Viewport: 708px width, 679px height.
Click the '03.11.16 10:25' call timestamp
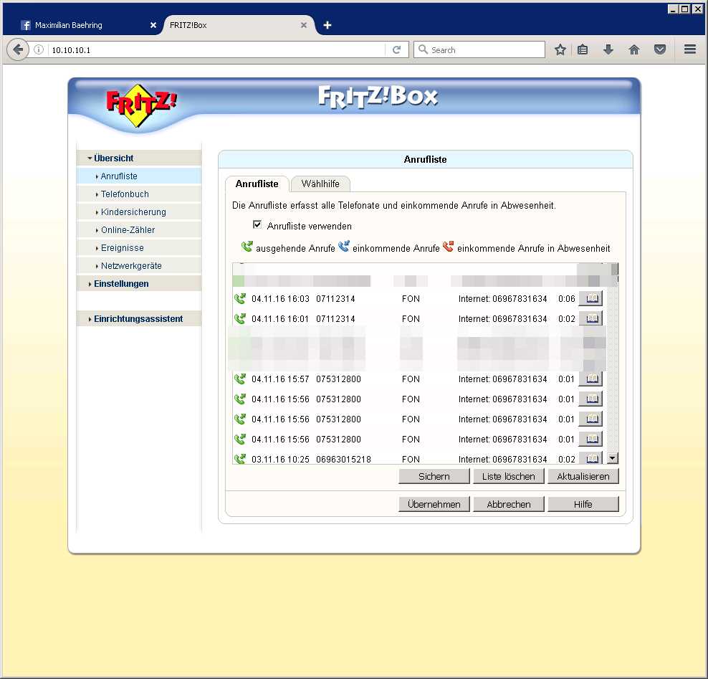click(280, 459)
